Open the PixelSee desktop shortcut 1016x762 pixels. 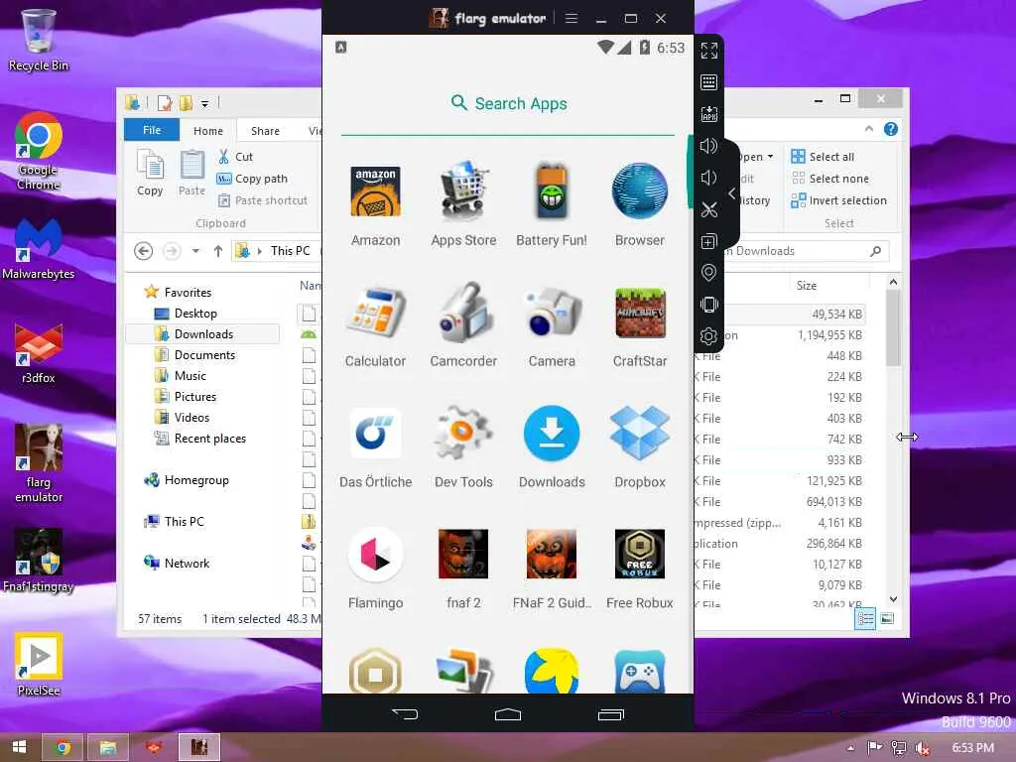(x=39, y=665)
